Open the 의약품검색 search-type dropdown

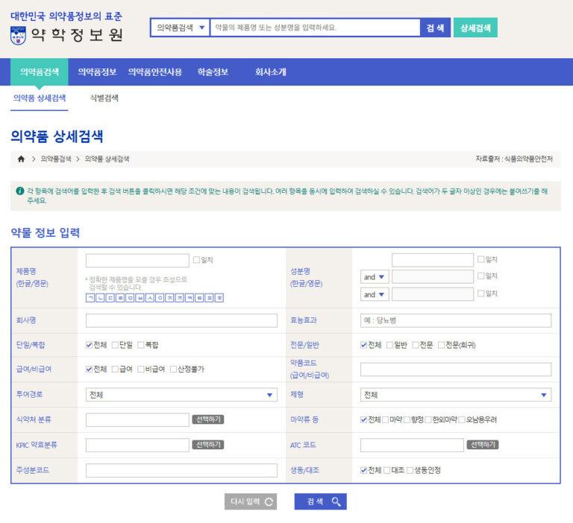[x=180, y=28]
